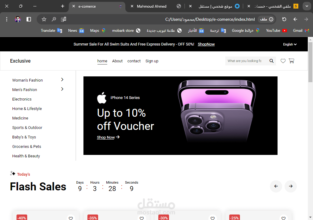The width and height of the screenshot is (313, 220).
Task: Open the الأخبار bookmark
Action: tap(196, 31)
